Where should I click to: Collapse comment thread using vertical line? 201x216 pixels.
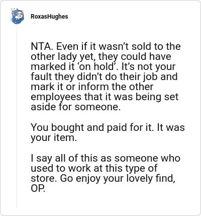pyautogui.click(x=17, y=116)
